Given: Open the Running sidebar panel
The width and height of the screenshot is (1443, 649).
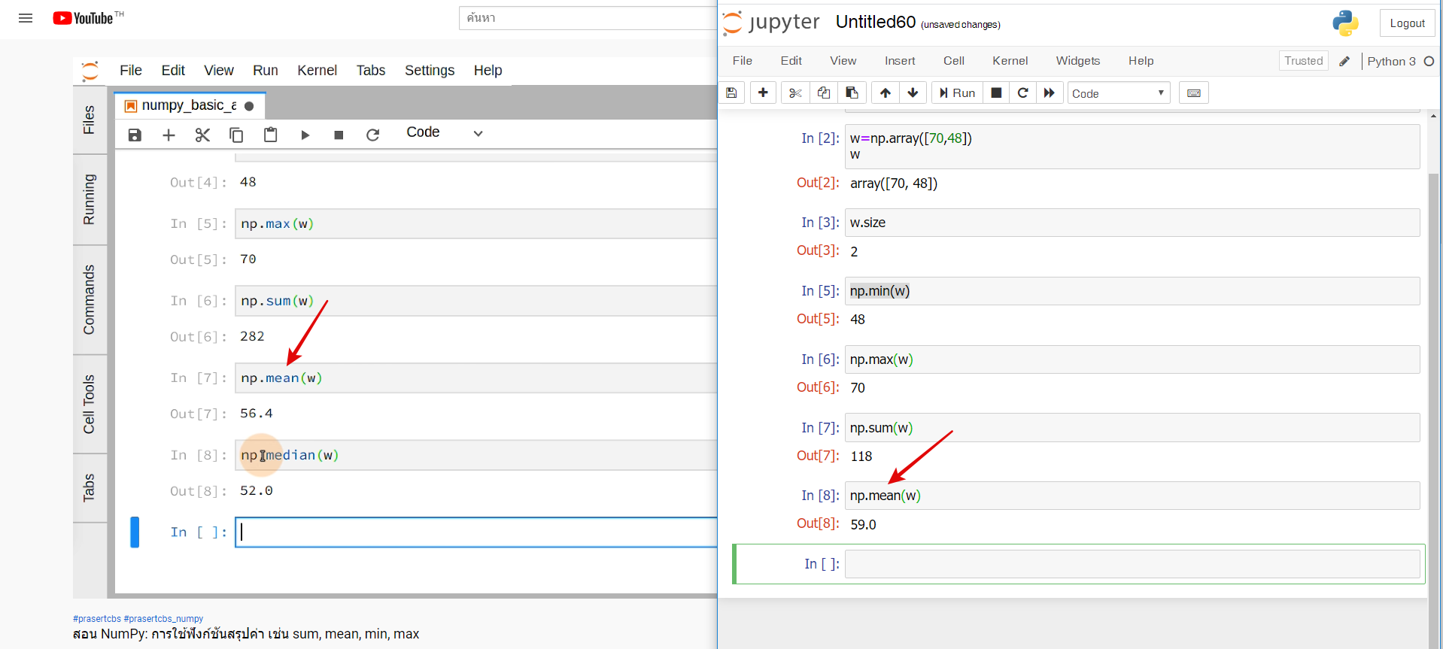Looking at the screenshot, I should [90, 199].
